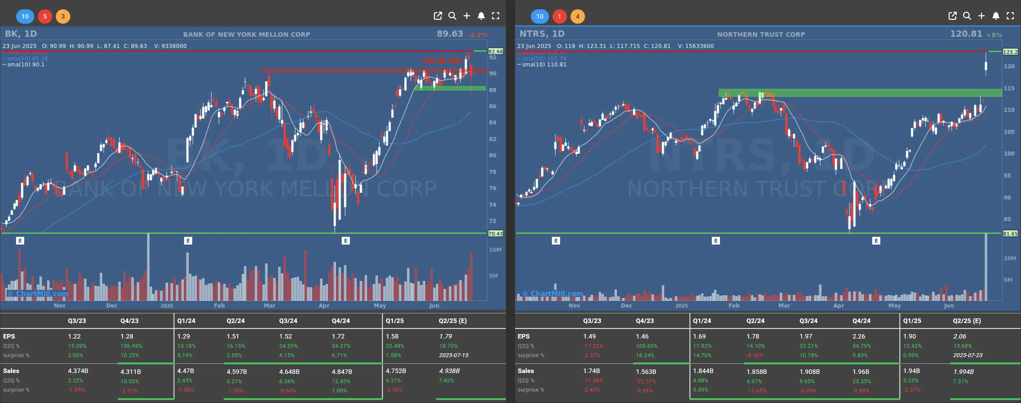The height and width of the screenshot is (403, 1021).
Task: Click the NTRS, 1D ticker title
Action: (542, 34)
